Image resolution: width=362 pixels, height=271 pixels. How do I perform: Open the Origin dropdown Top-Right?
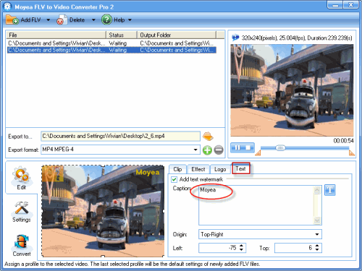click(260, 234)
